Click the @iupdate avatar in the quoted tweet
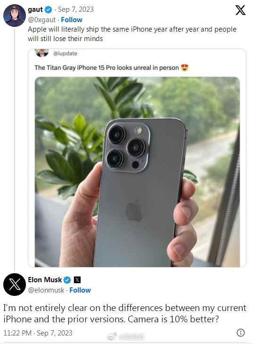This screenshot has height=344, width=253. pyautogui.click(x=41, y=53)
